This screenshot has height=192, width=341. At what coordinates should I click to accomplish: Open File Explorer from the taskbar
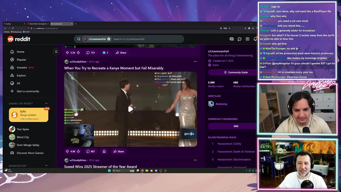point(147,171)
